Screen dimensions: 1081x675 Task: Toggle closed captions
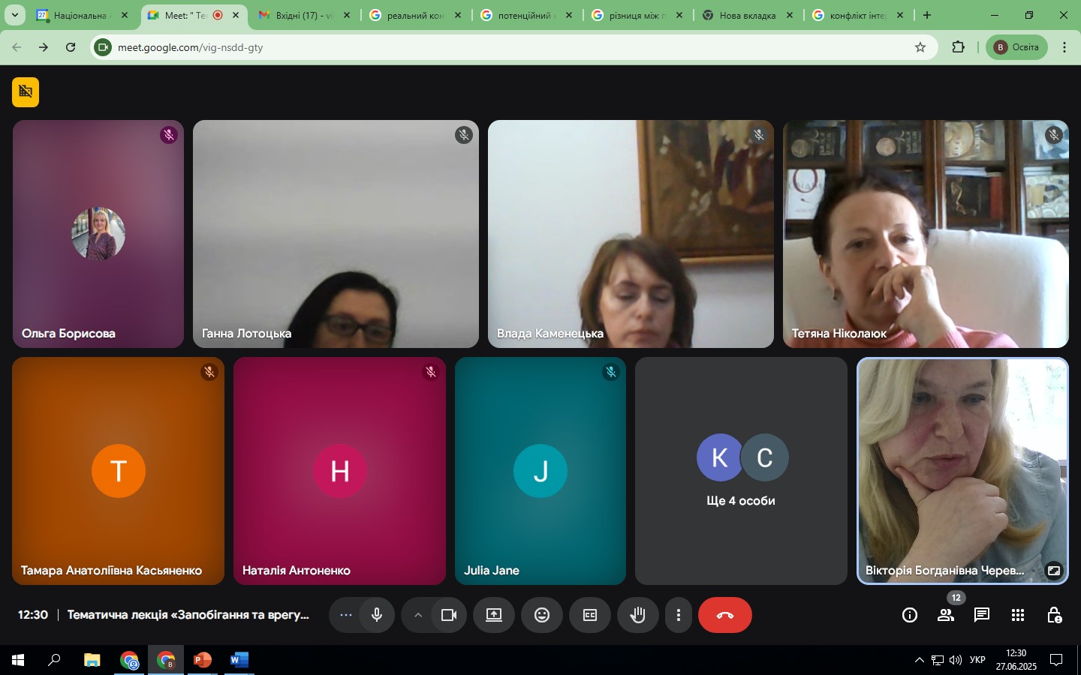[589, 615]
